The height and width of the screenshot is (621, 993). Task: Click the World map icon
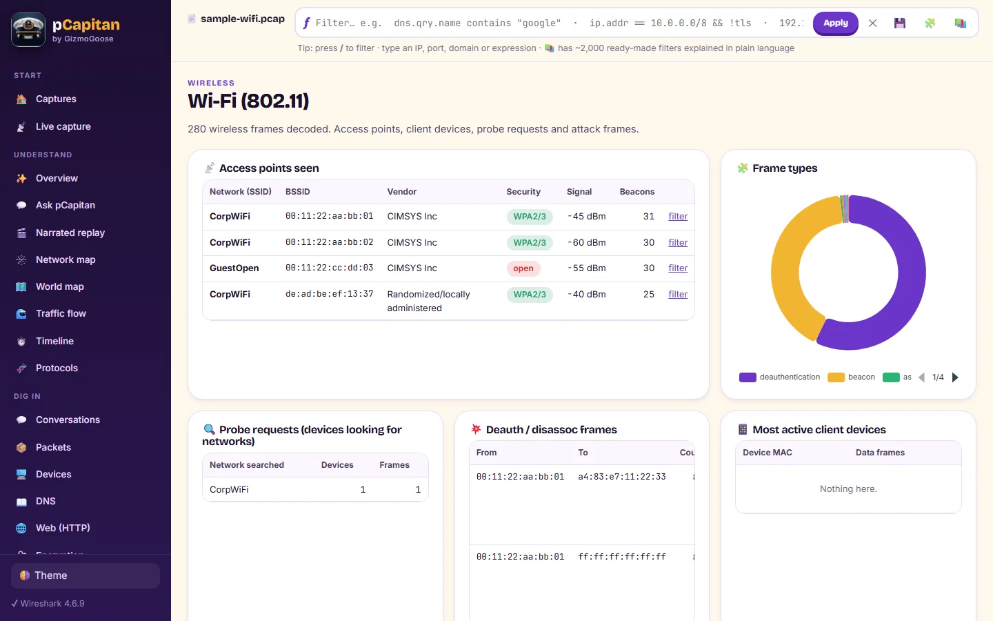21,287
